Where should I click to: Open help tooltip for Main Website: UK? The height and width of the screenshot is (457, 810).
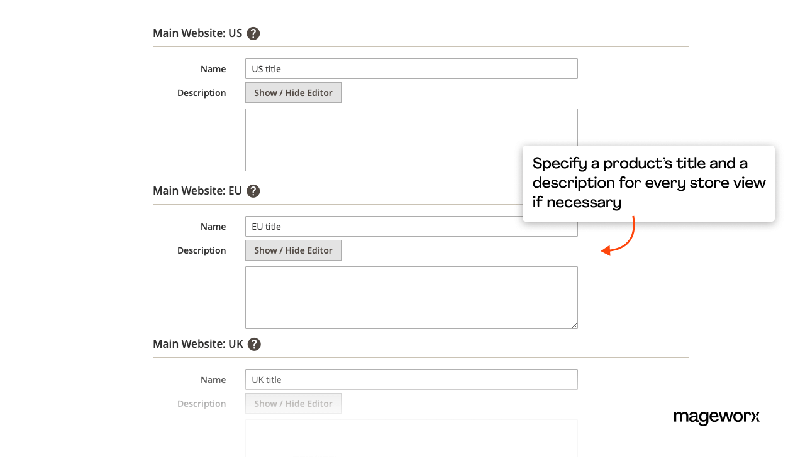[254, 344]
